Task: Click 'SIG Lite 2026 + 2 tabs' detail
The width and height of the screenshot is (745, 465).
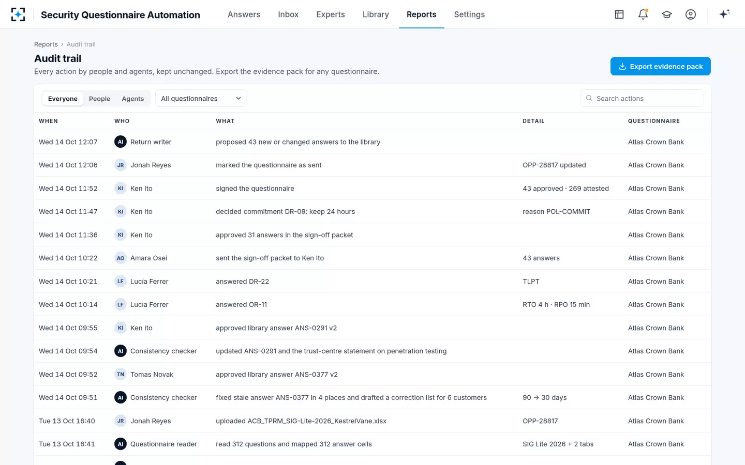Action: click(558, 444)
